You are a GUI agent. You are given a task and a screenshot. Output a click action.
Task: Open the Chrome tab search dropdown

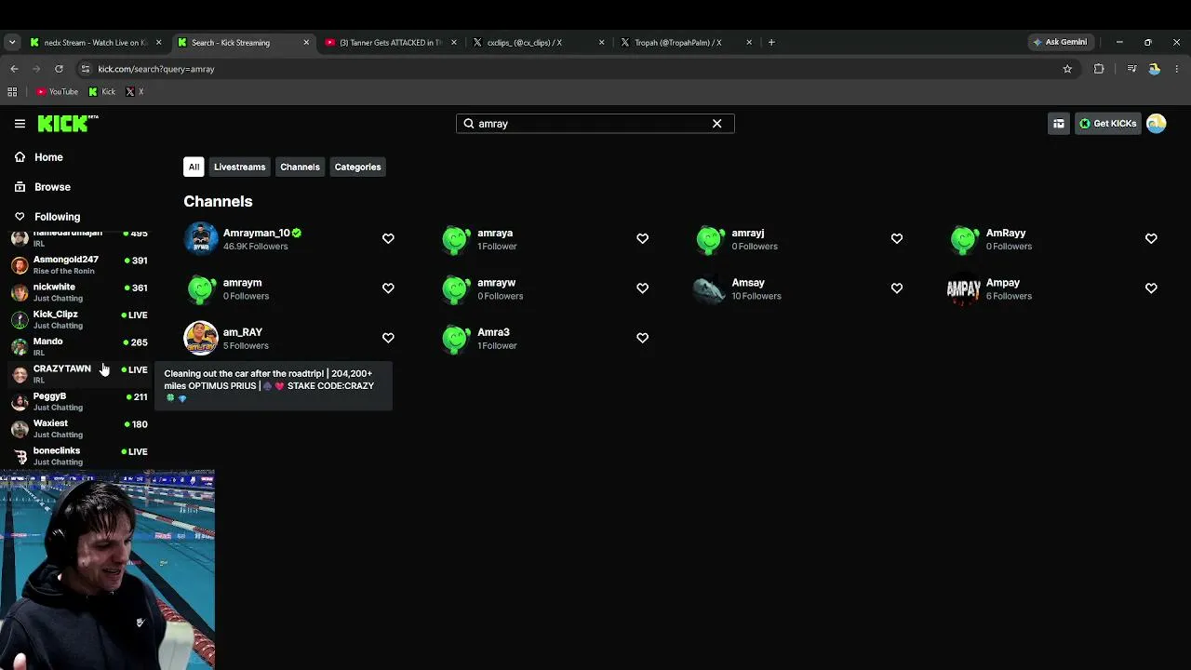(12, 42)
